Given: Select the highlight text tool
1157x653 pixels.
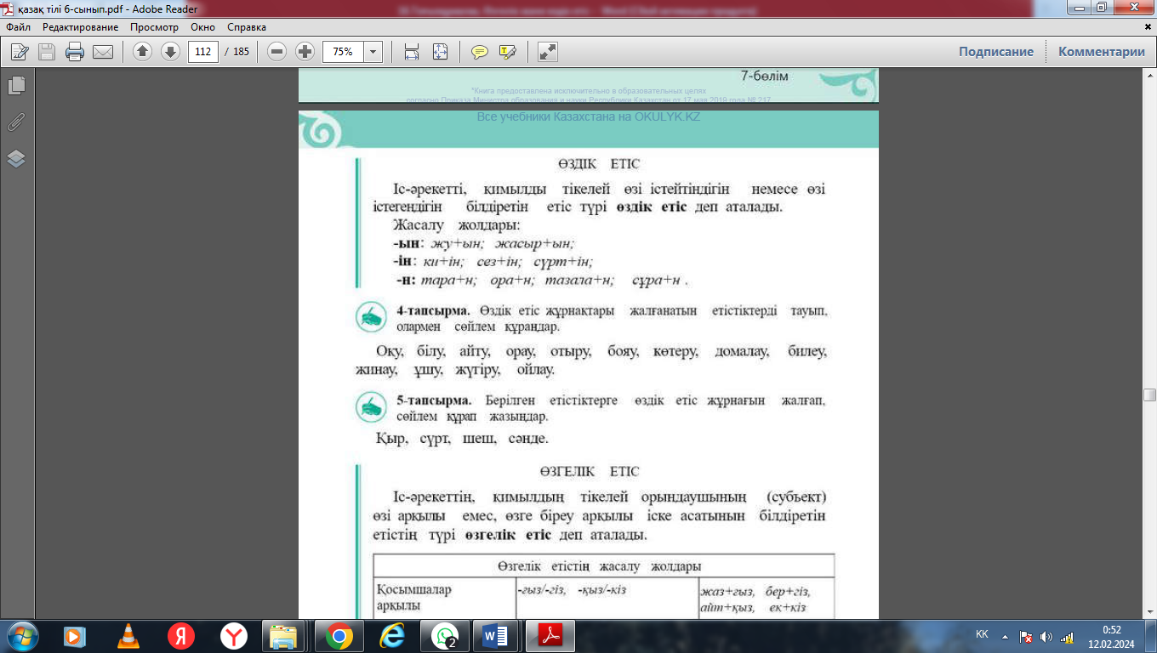Looking at the screenshot, I should pyautogui.click(x=508, y=52).
